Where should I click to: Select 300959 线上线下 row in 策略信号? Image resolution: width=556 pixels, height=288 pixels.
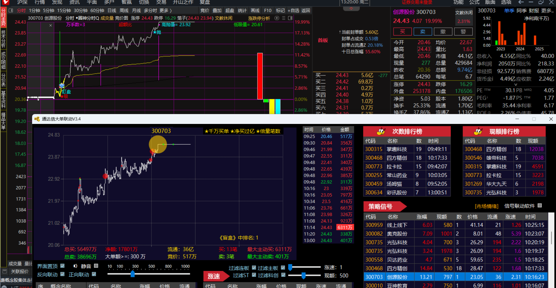pyautogui.click(x=456, y=225)
